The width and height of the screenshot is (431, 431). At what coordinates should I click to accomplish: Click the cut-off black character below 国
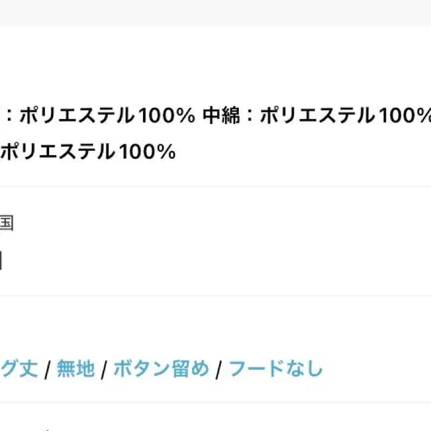(x=1, y=261)
